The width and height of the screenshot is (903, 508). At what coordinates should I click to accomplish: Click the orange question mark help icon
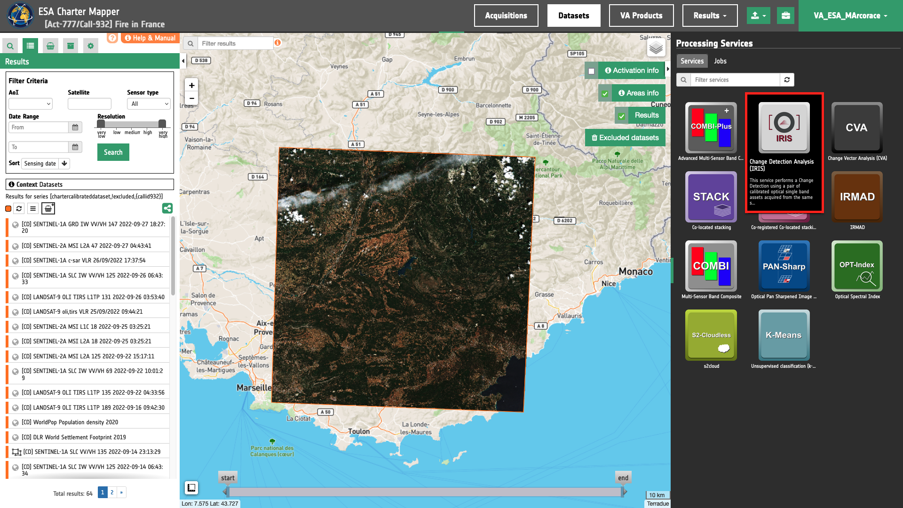tap(112, 38)
